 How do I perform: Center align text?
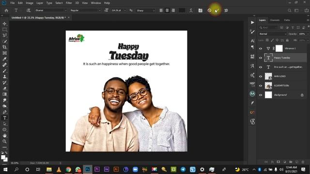167,11
